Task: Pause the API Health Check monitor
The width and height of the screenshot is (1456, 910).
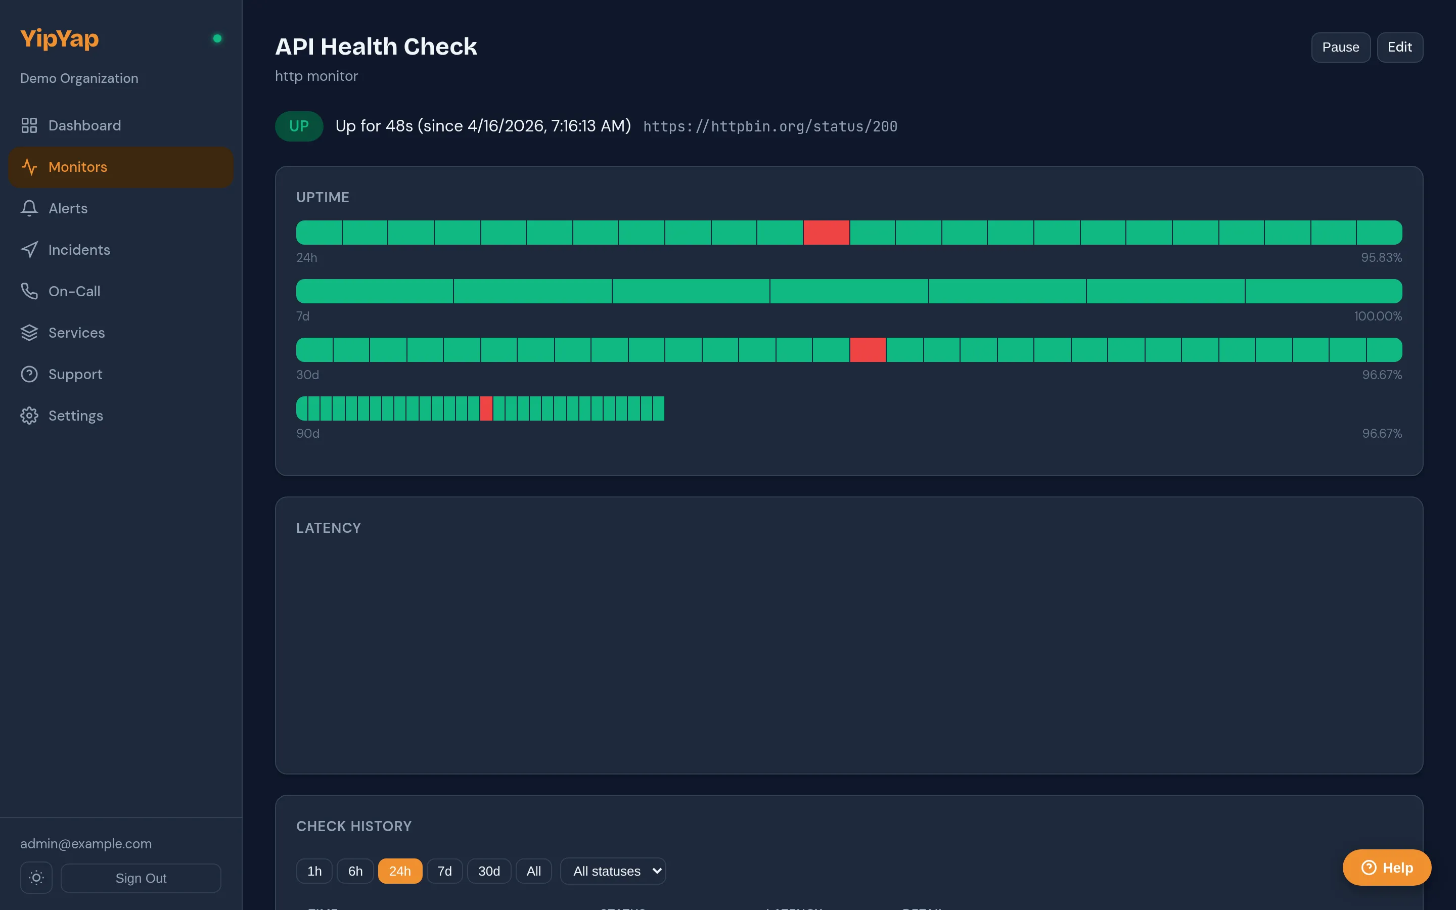Action: point(1341,47)
